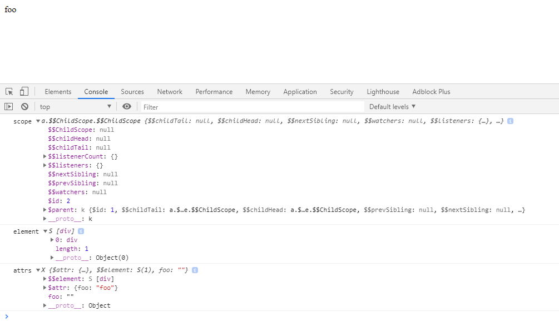The width and height of the screenshot is (559, 331).
Task: Open the Network tab
Action: click(x=170, y=92)
